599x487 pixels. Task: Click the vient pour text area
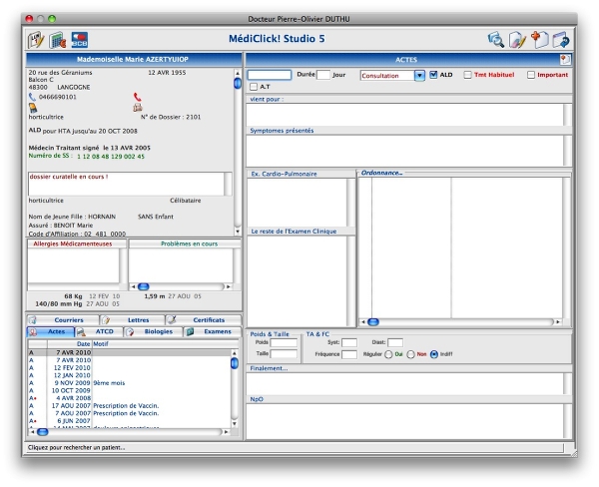click(x=404, y=114)
